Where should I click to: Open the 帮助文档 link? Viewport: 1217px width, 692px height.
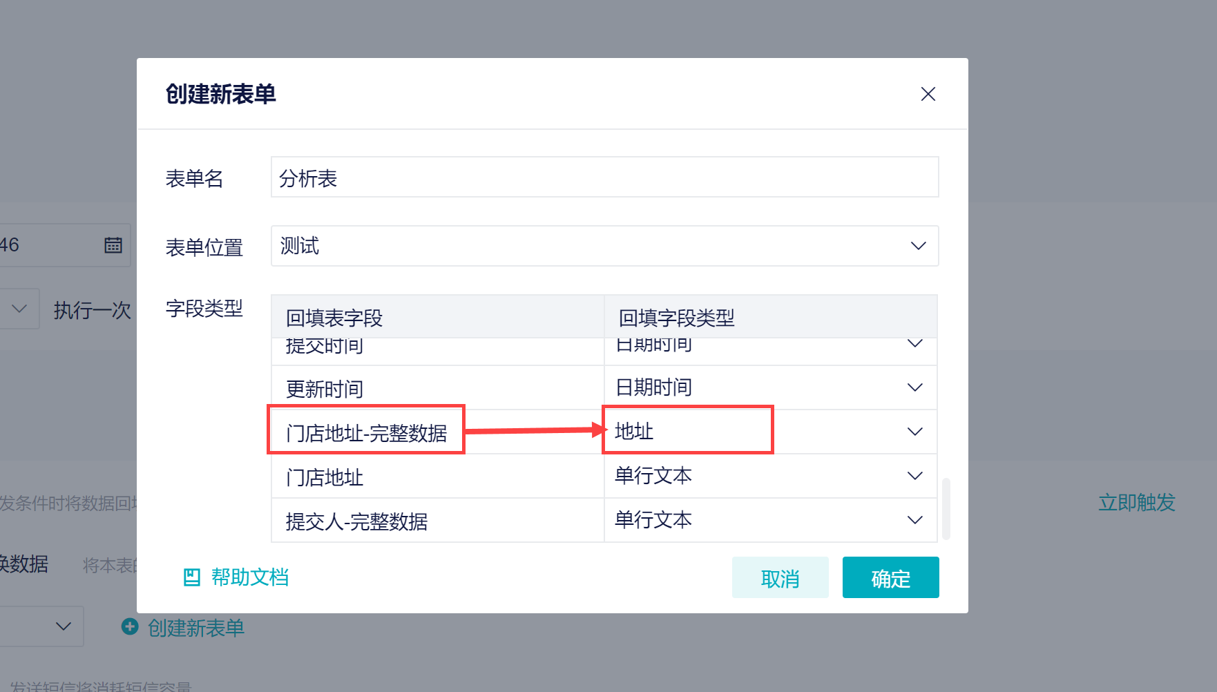[x=249, y=577]
